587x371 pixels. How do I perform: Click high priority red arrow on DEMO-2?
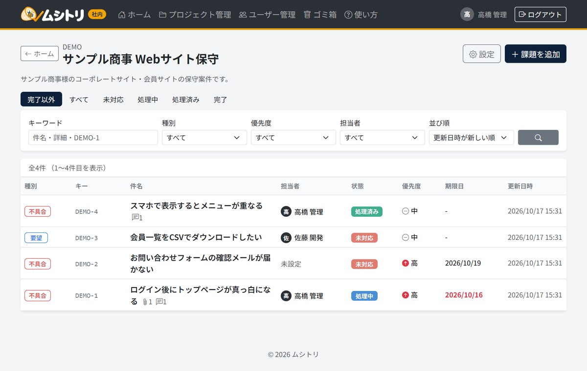pos(405,263)
